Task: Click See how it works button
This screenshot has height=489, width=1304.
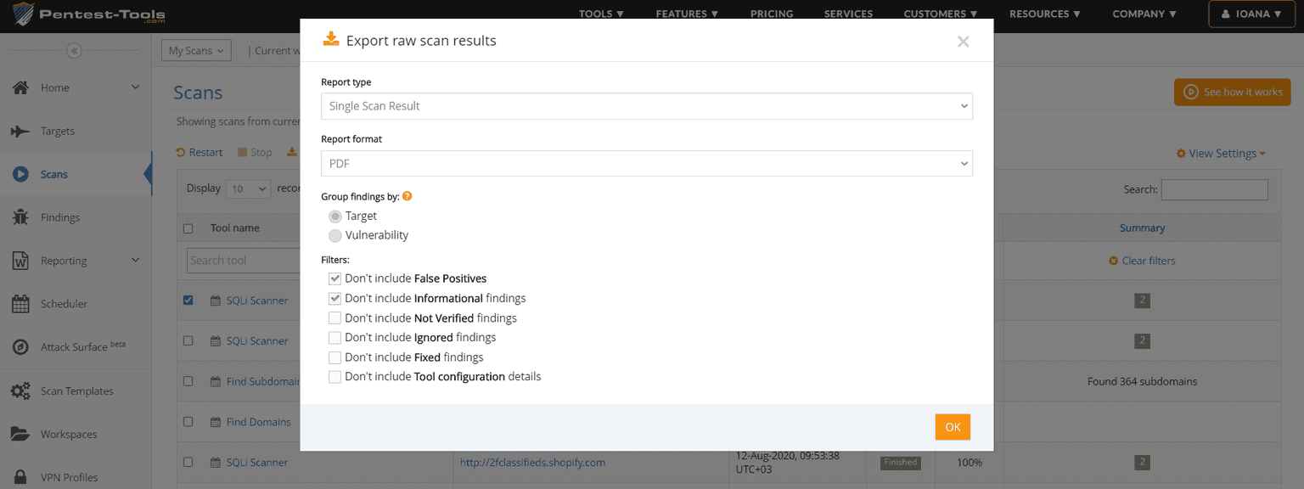Action: (x=1232, y=92)
